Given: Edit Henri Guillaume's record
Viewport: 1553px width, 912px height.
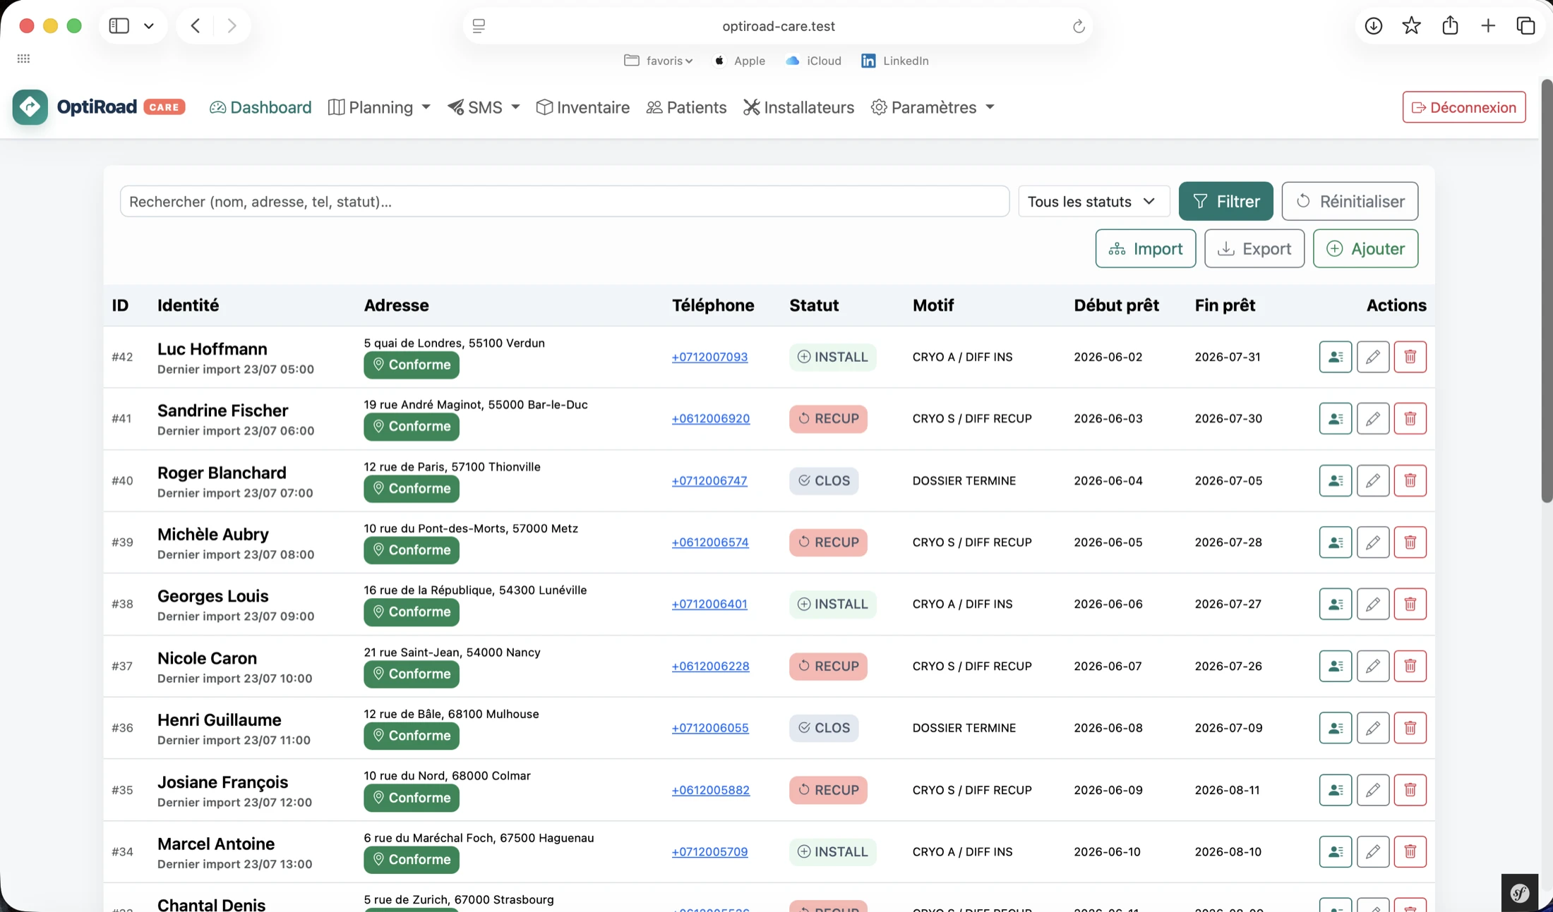Looking at the screenshot, I should click(1372, 728).
